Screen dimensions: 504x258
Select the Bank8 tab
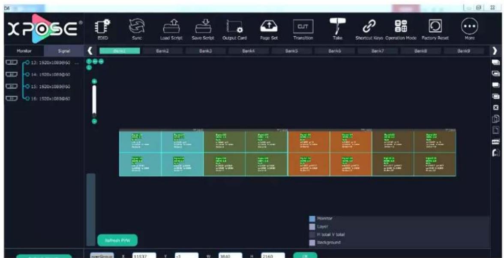[421, 51]
